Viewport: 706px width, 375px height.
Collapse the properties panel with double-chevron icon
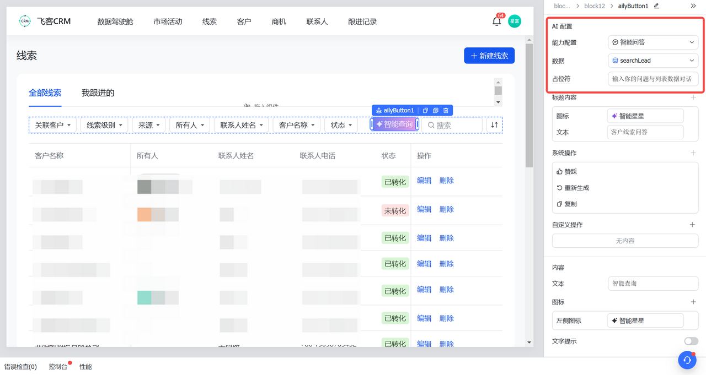pos(693,6)
